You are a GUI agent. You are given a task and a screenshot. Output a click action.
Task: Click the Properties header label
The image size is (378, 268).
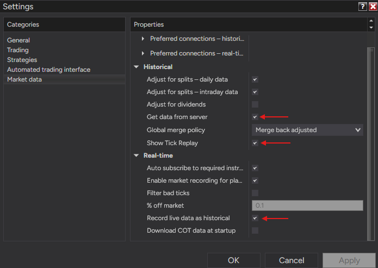(148, 24)
